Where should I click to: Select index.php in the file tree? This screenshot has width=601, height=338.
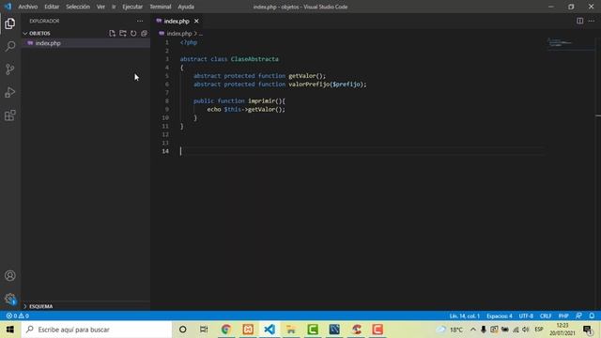coord(85,43)
